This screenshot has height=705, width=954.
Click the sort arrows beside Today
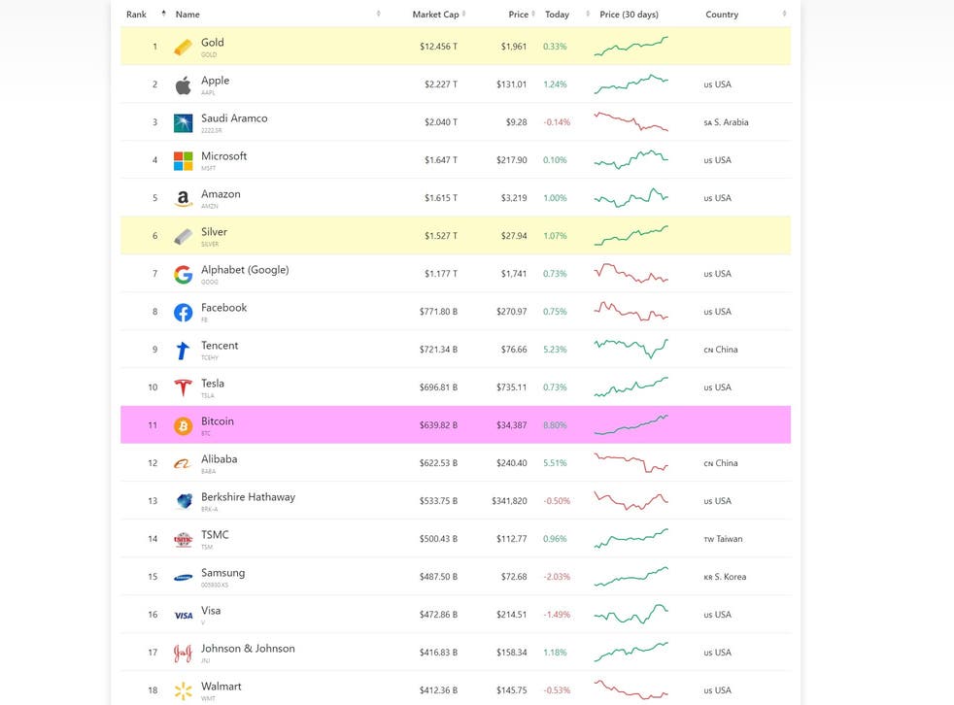[x=588, y=14]
